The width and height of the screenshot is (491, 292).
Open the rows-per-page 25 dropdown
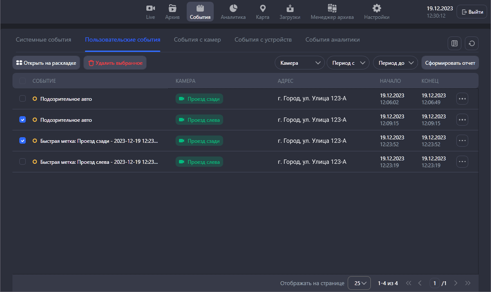359,283
